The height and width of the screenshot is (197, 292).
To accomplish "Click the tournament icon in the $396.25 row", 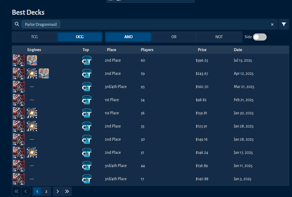I will (87, 60).
